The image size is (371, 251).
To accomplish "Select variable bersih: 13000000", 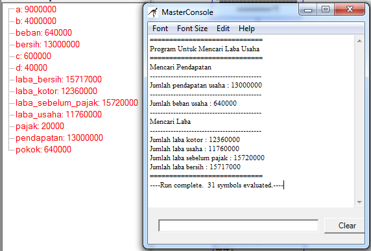I will coord(47,44).
